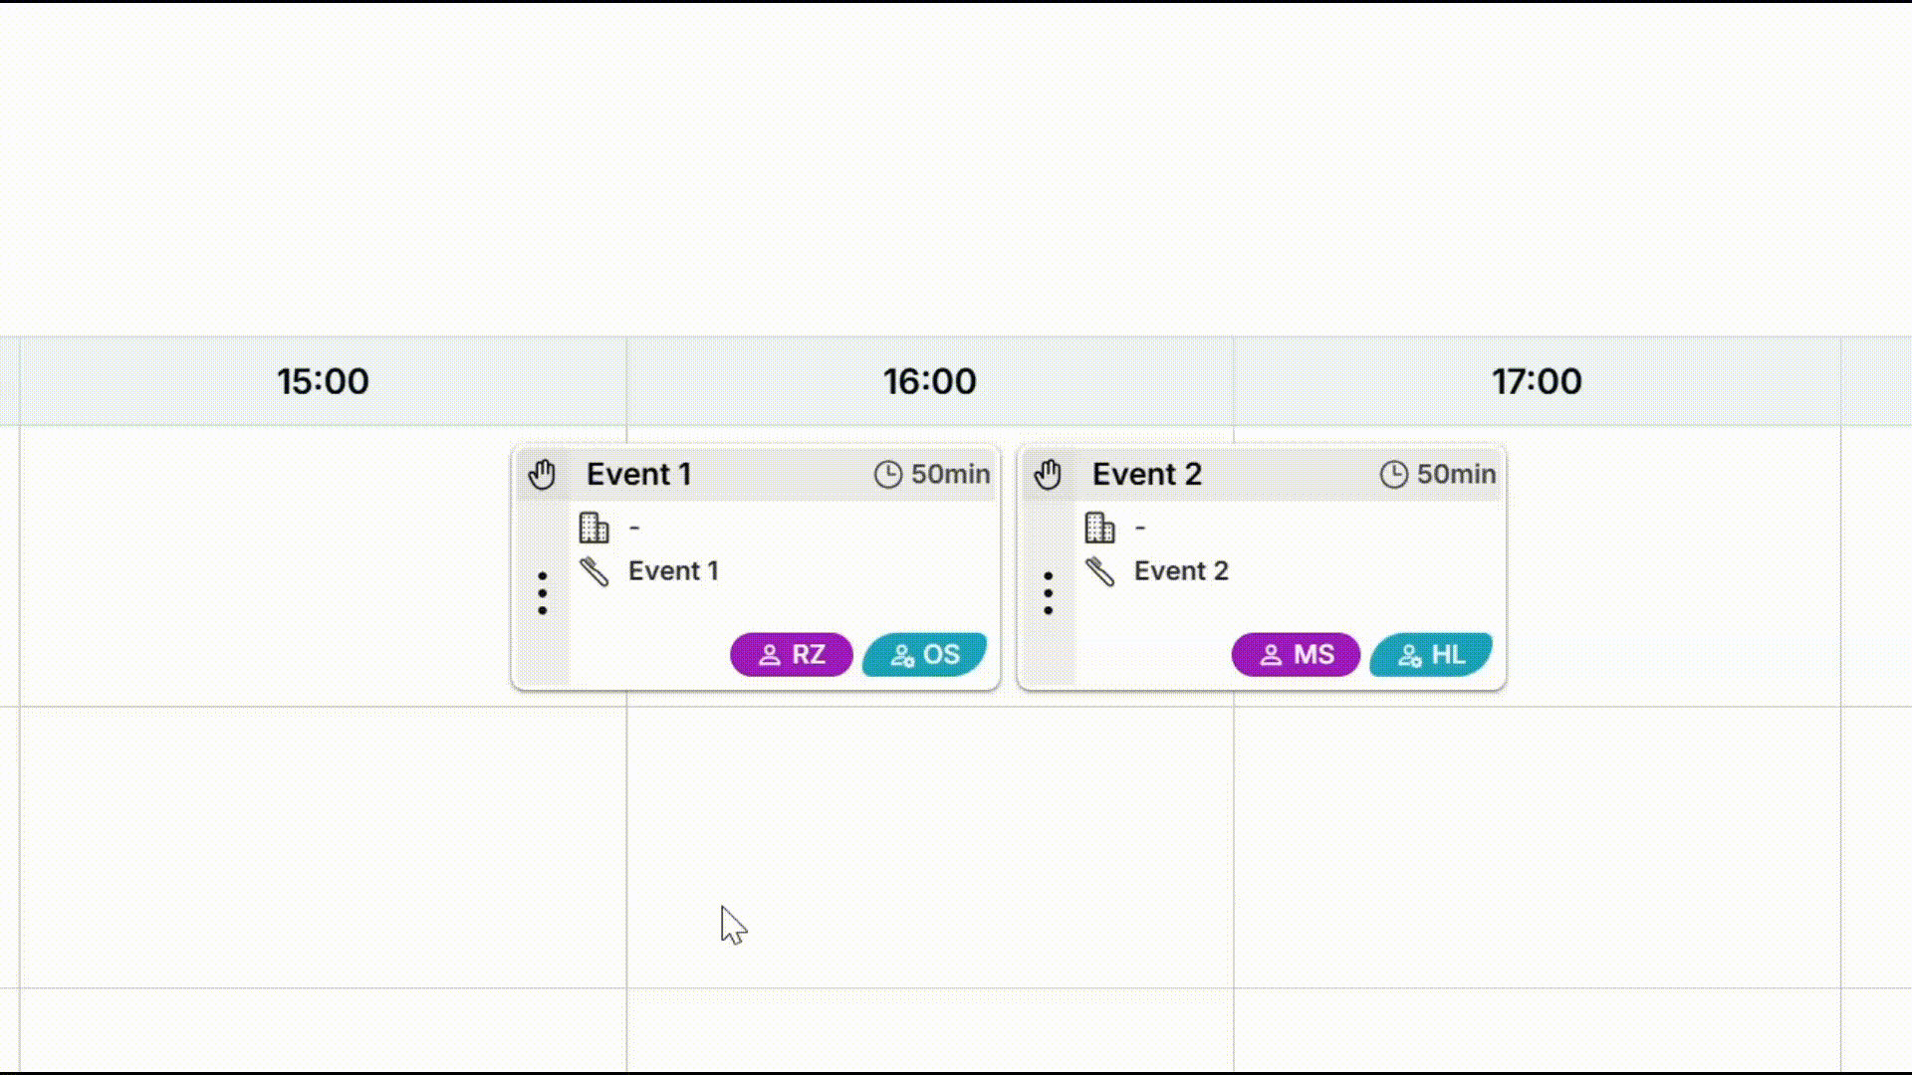Click the 15:00 time column header
This screenshot has height=1075, width=1912.
(323, 381)
